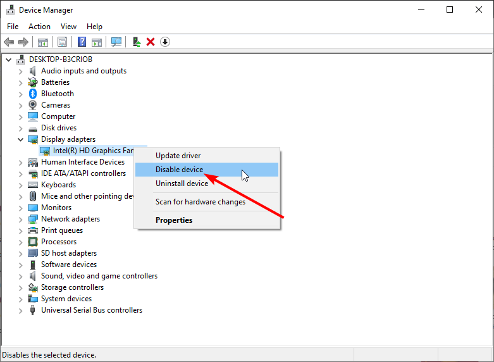This screenshot has width=494, height=362.
Task: Select the Cameras label
Action: [56, 105]
